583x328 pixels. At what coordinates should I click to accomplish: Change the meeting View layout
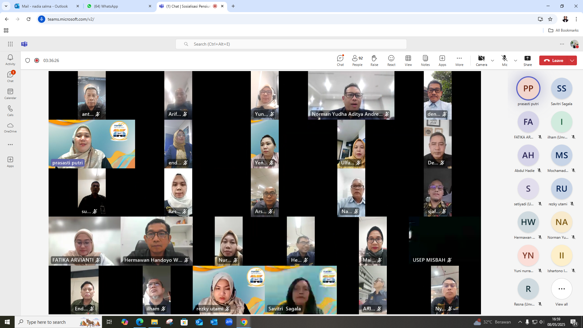click(408, 60)
